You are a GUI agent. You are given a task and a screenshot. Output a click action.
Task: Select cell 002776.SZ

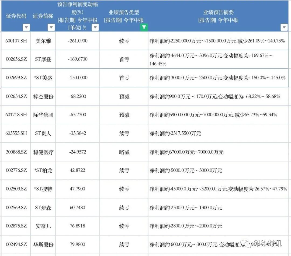click(16, 170)
